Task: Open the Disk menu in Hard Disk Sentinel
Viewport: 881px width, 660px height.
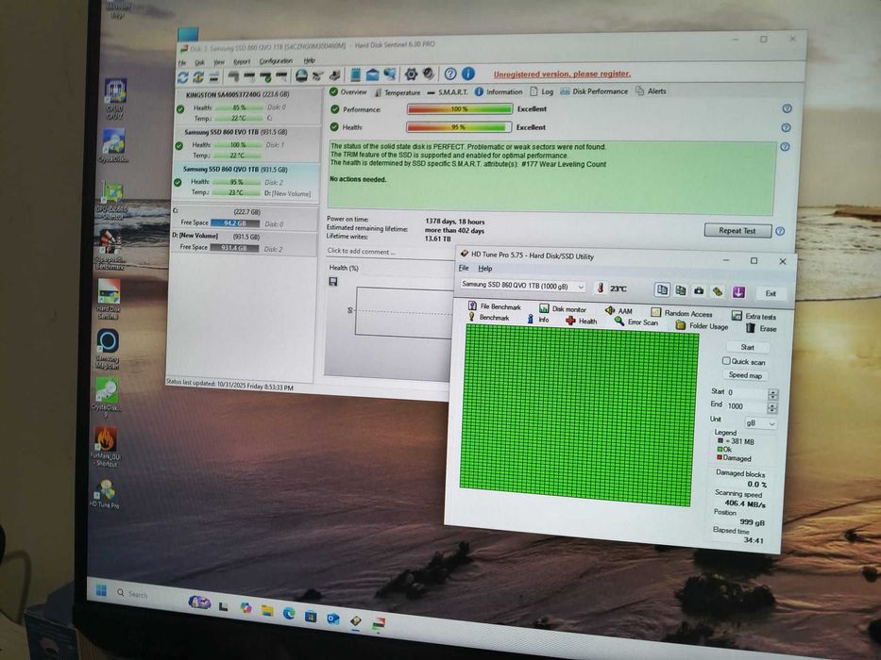Action: [x=200, y=62]
